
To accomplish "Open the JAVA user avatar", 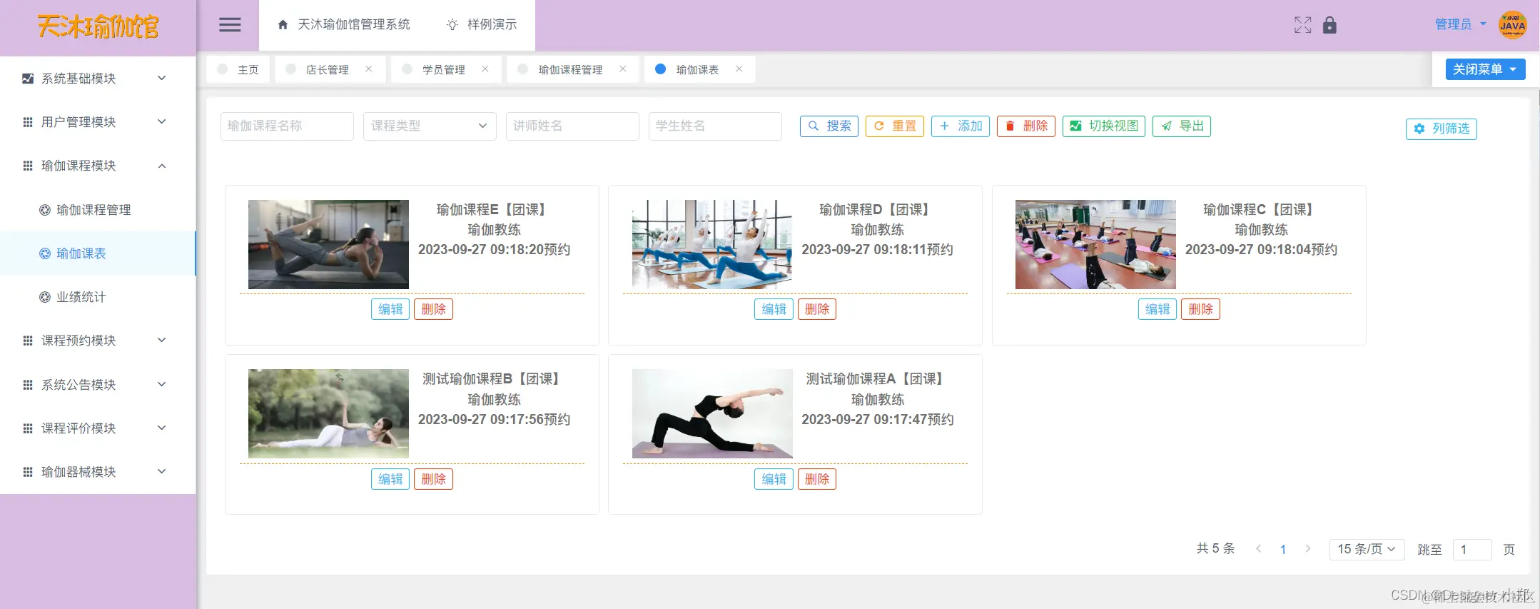I will coord(1512,25).
